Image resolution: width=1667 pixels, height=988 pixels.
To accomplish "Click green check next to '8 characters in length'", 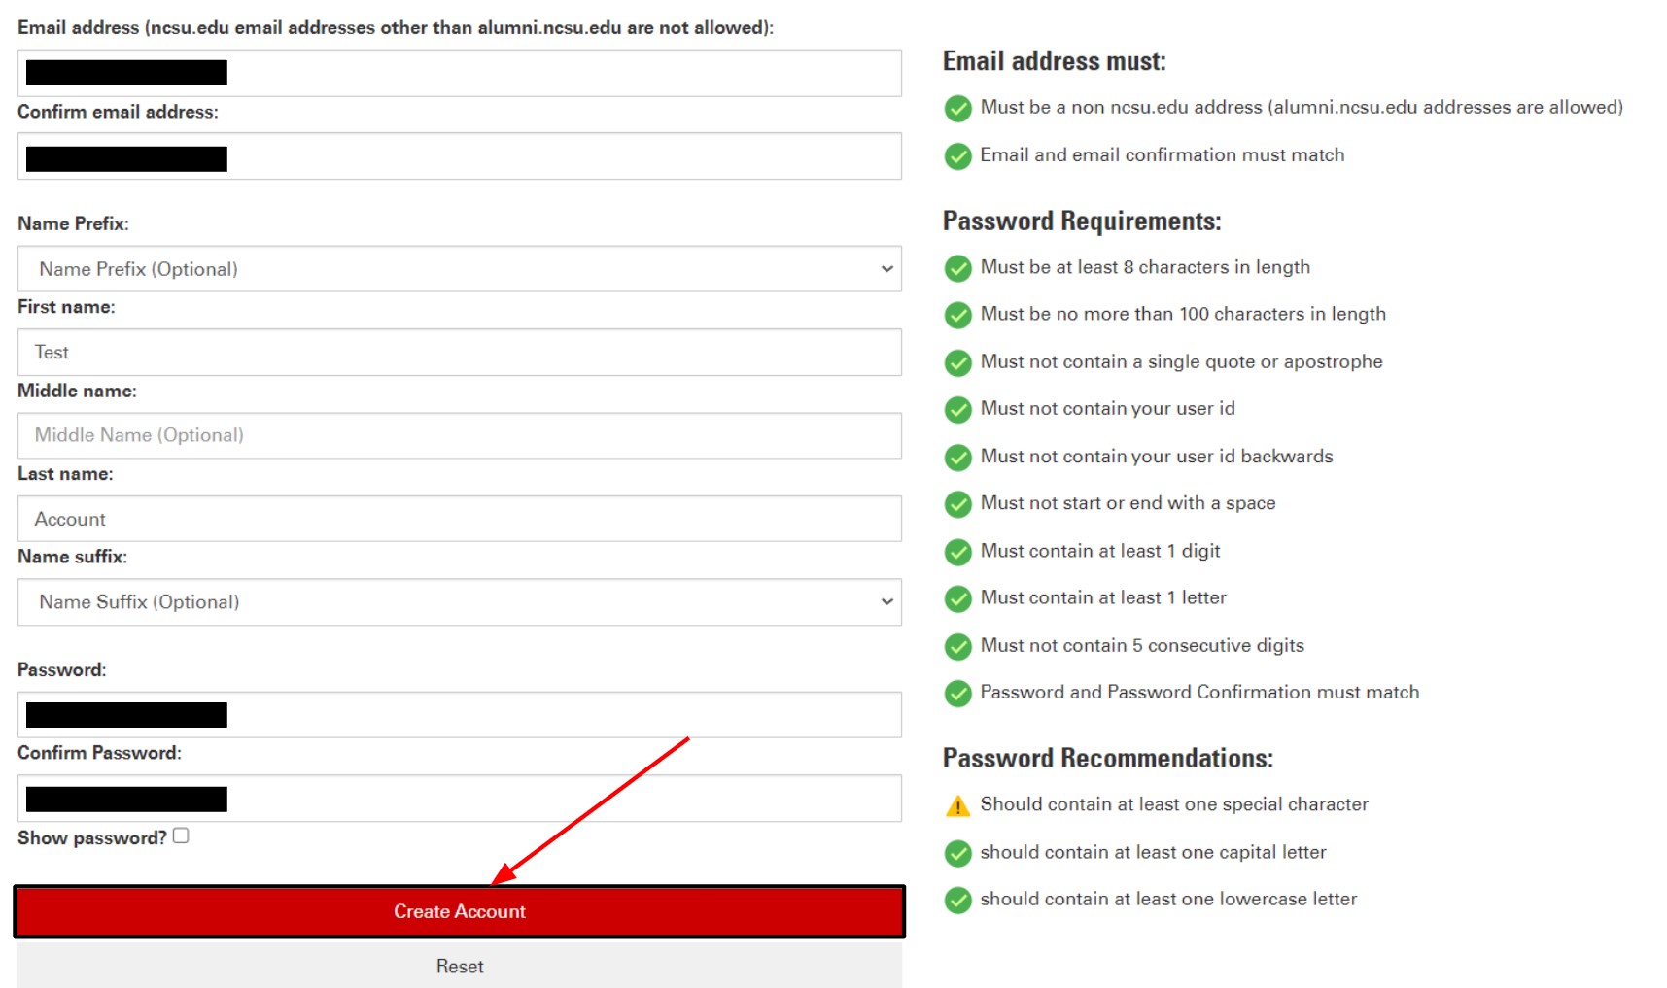I will click(x=957, y=268).
